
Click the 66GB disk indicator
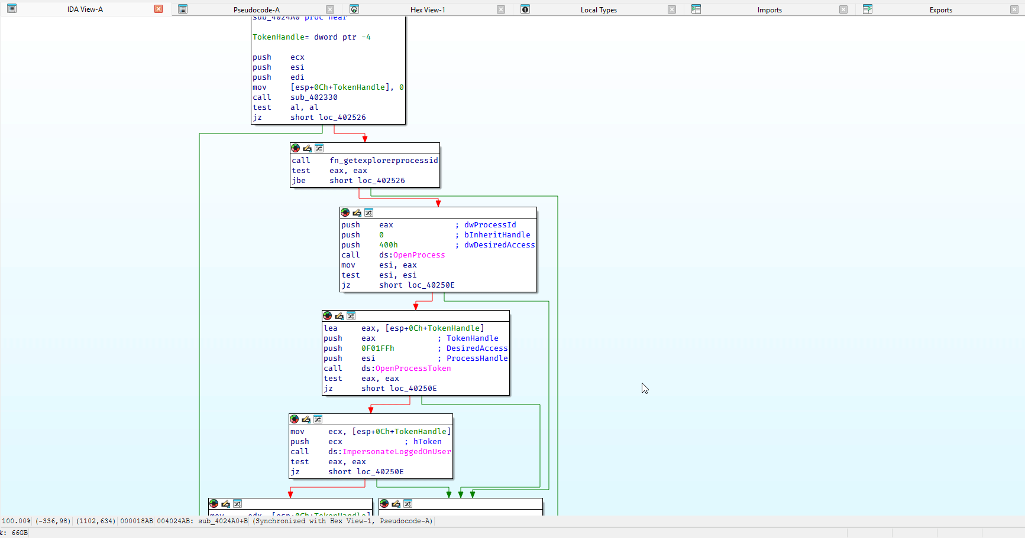20,533
